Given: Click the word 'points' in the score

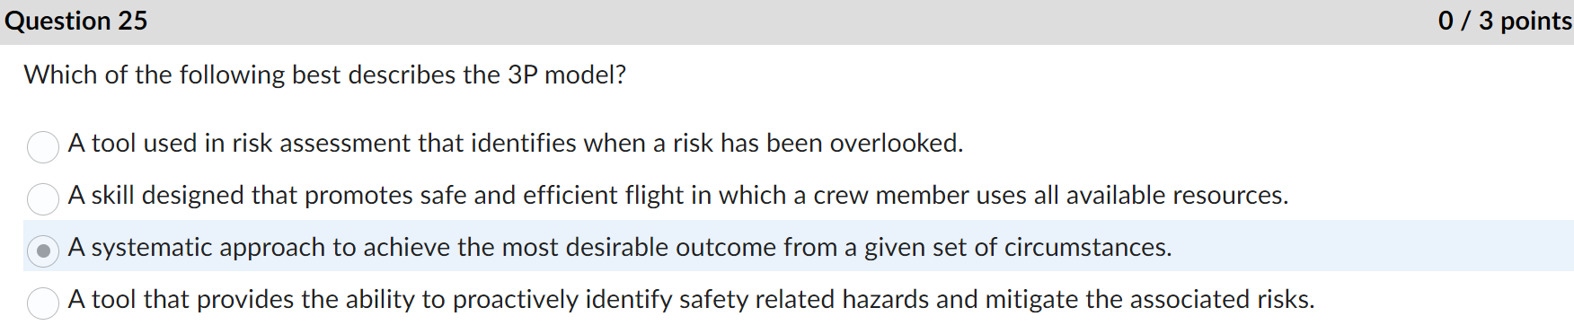Looking at the screenshot, I should point(1536,21).
